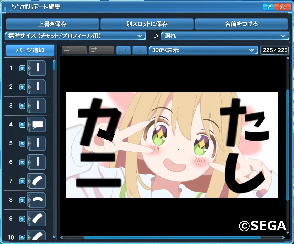Click 上書き保存 overwrite save button
294x244 pixels.
(52, 24)
